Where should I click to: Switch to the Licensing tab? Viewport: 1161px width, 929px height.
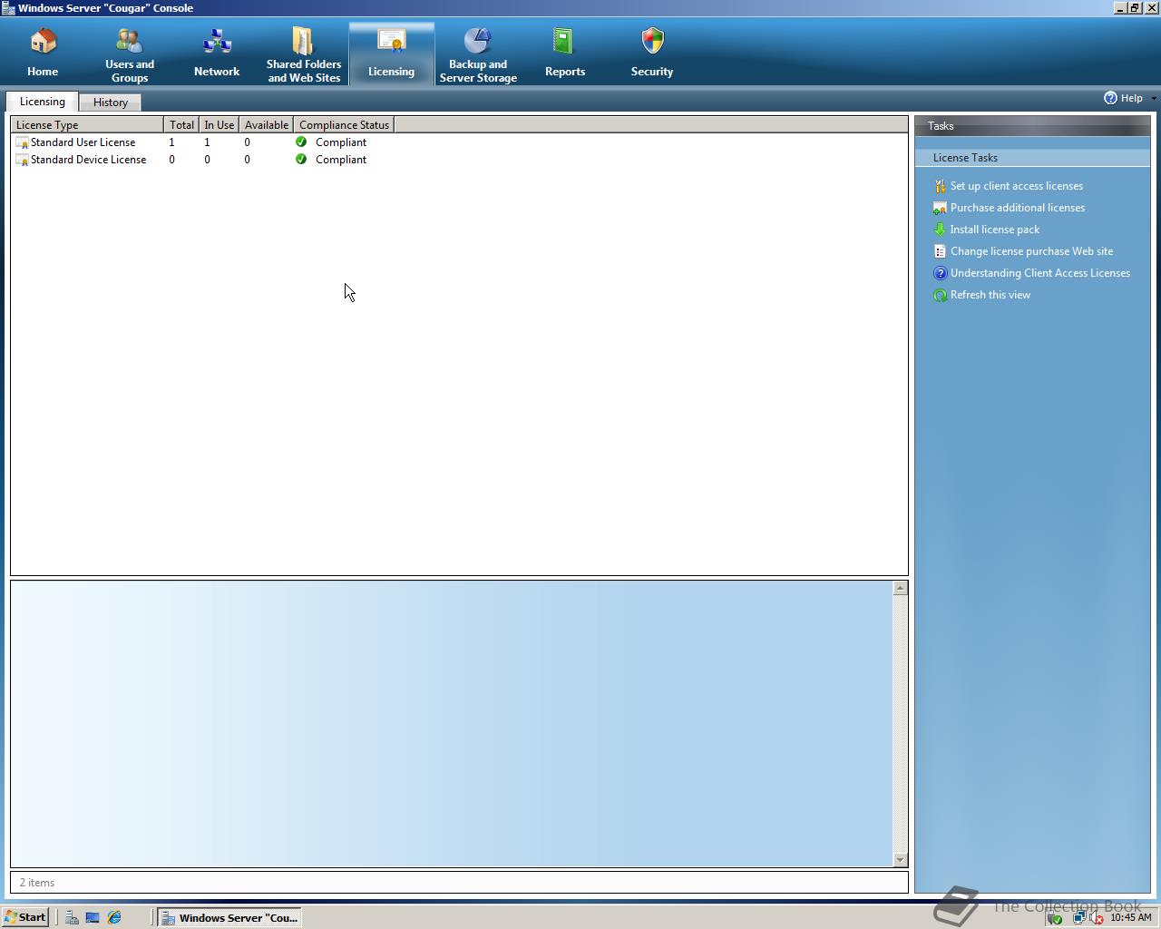[x=43, y=102]
